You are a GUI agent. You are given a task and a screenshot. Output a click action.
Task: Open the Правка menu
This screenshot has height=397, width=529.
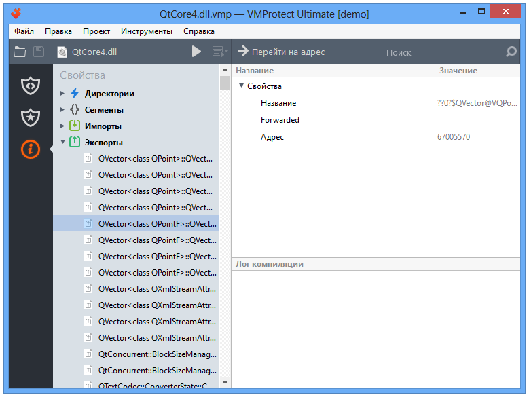pos(58,31)
